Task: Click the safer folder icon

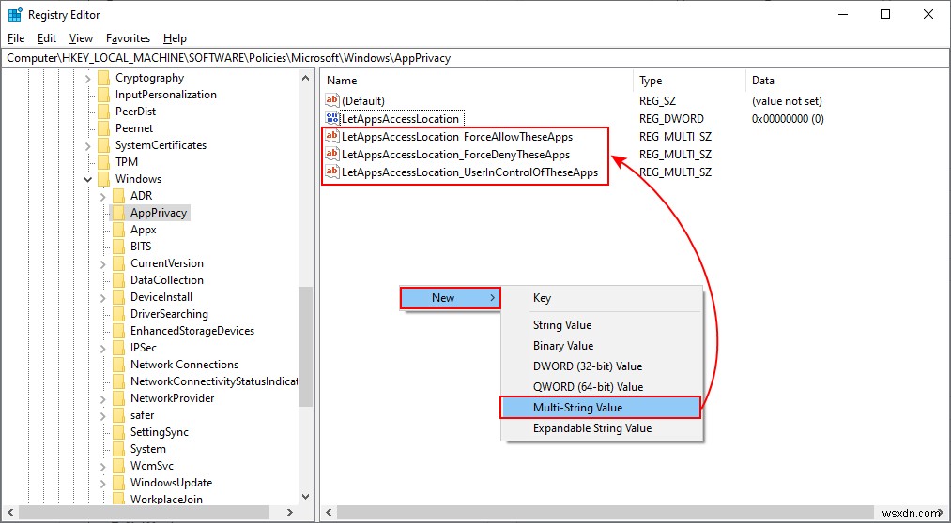Action: pyautogui.click(x=119, y=415)
